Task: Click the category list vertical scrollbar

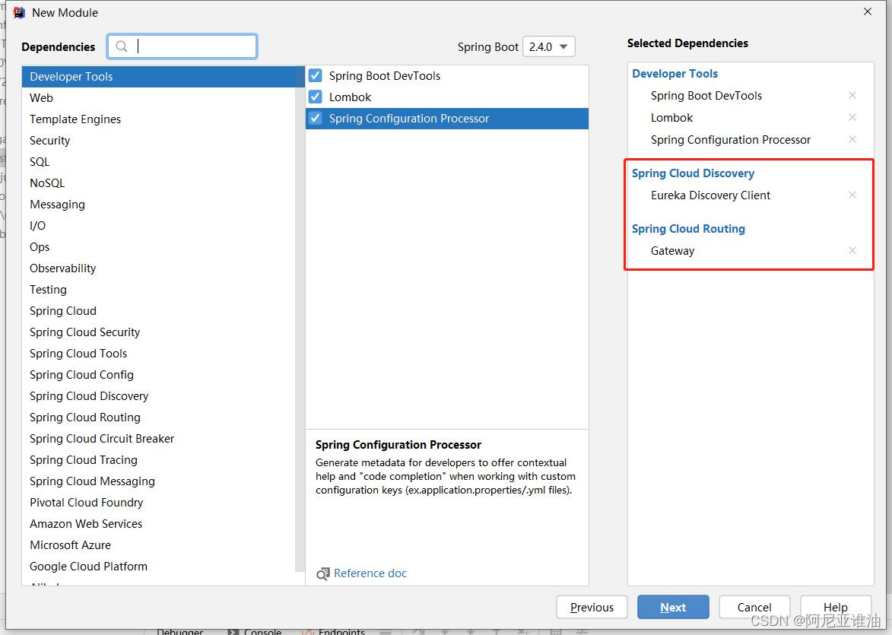Action: [300, 319]
